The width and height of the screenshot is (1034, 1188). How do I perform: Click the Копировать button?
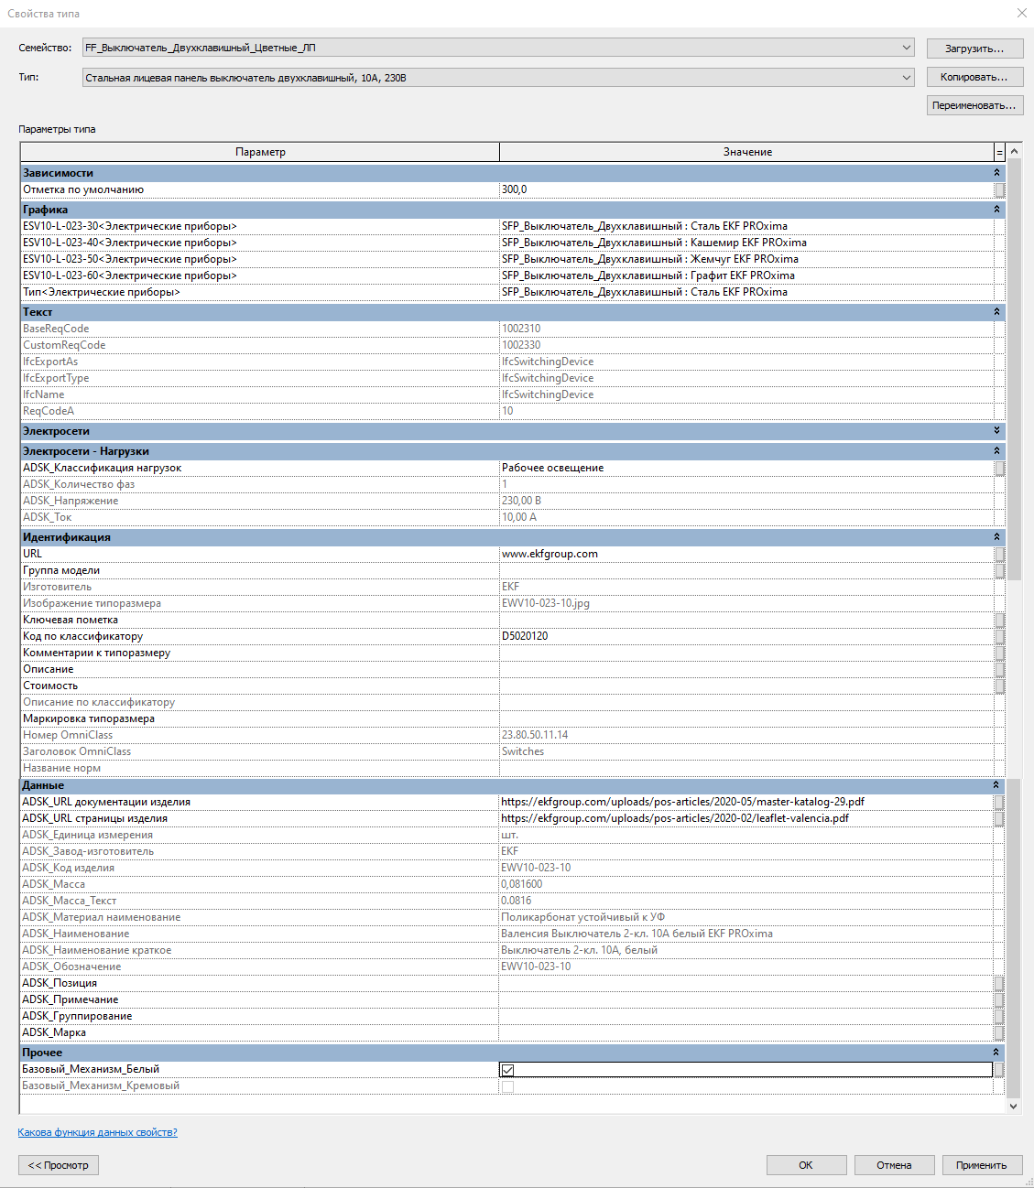[974, 77]
